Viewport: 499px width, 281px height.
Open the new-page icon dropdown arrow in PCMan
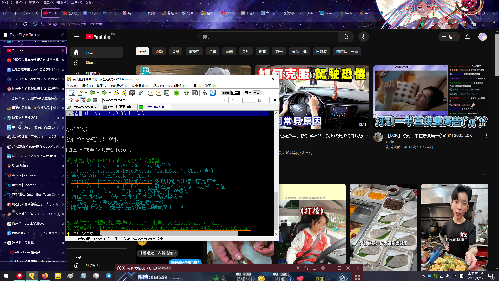tap(86, 93)
